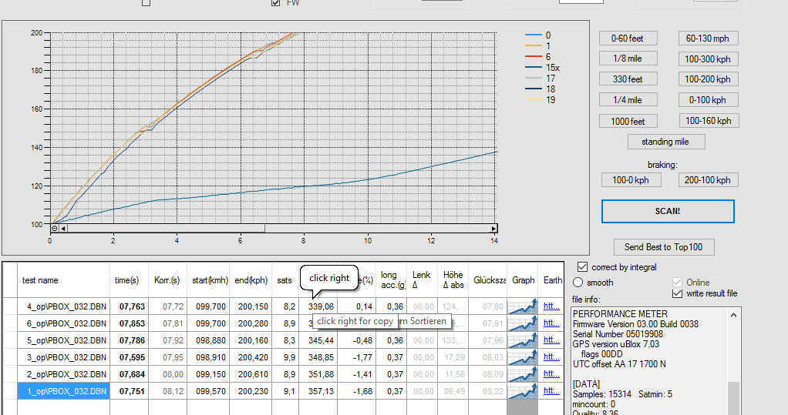Open Earth link for 1_op row
The image size is (788, 415).
coord(551,390)
